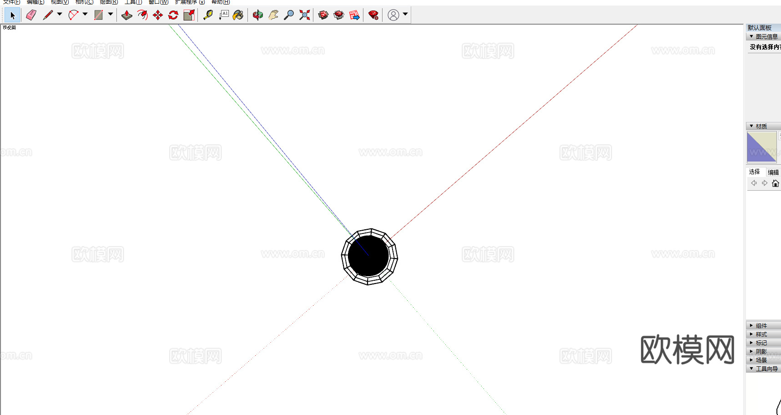Open the shape tools dropdown arrow
Image resolution: width=781 pixels, height=415 pixels.
[111, 14]
